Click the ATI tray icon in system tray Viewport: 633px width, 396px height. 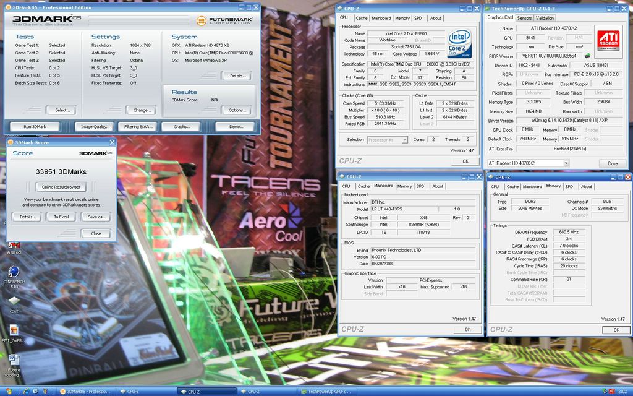point(611,391)
